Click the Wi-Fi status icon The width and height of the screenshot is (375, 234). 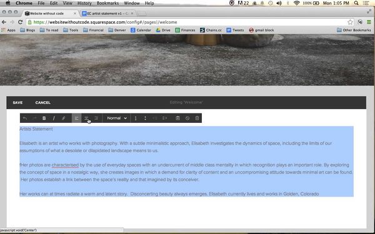[x=296, y=3]
